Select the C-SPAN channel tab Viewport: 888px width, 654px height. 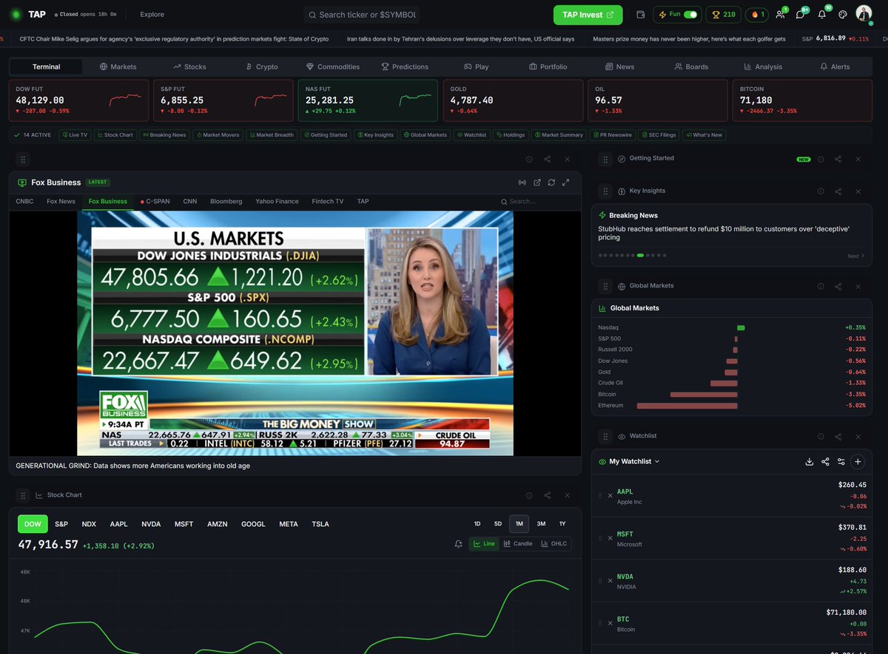tap(155, 201)
